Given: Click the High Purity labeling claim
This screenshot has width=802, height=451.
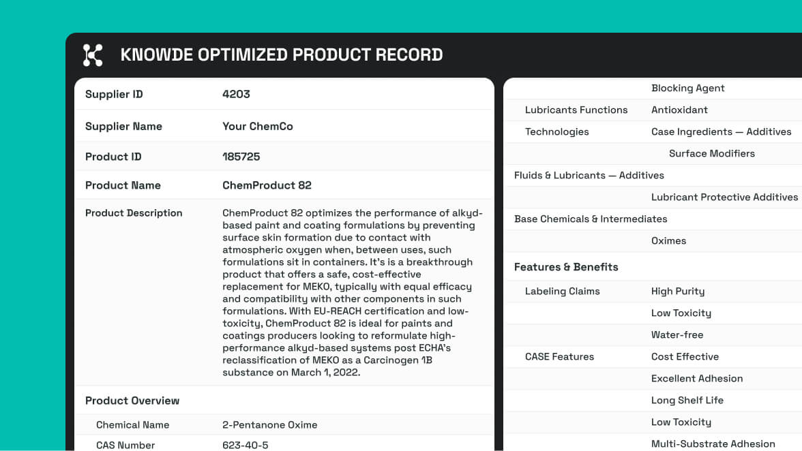Looking at the screenshot, I should [x=677, y=291].
